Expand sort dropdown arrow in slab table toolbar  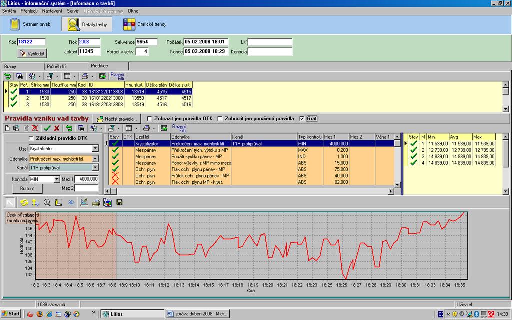39,76
